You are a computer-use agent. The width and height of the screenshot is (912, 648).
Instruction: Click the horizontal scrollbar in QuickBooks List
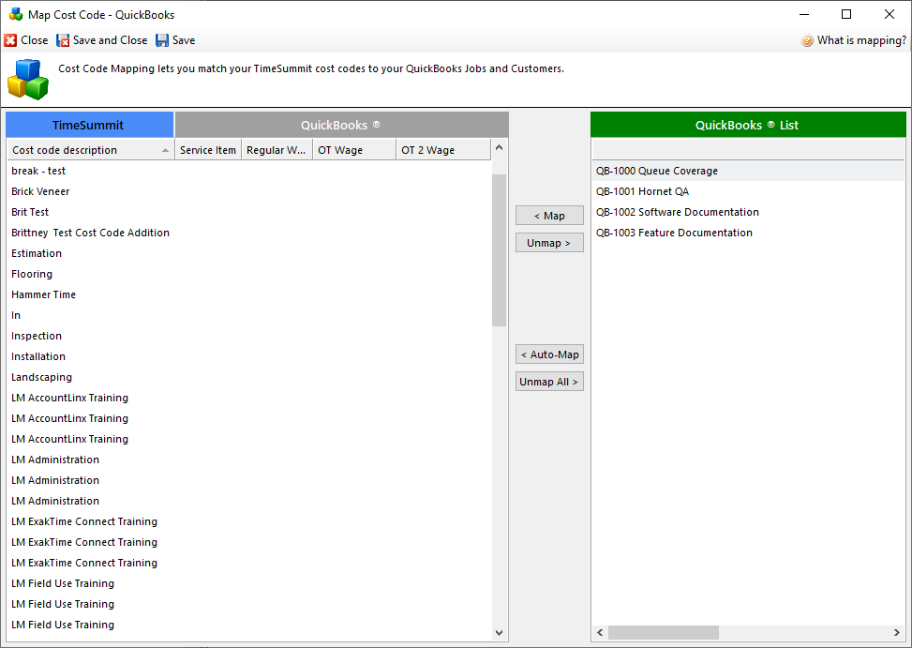663,632
